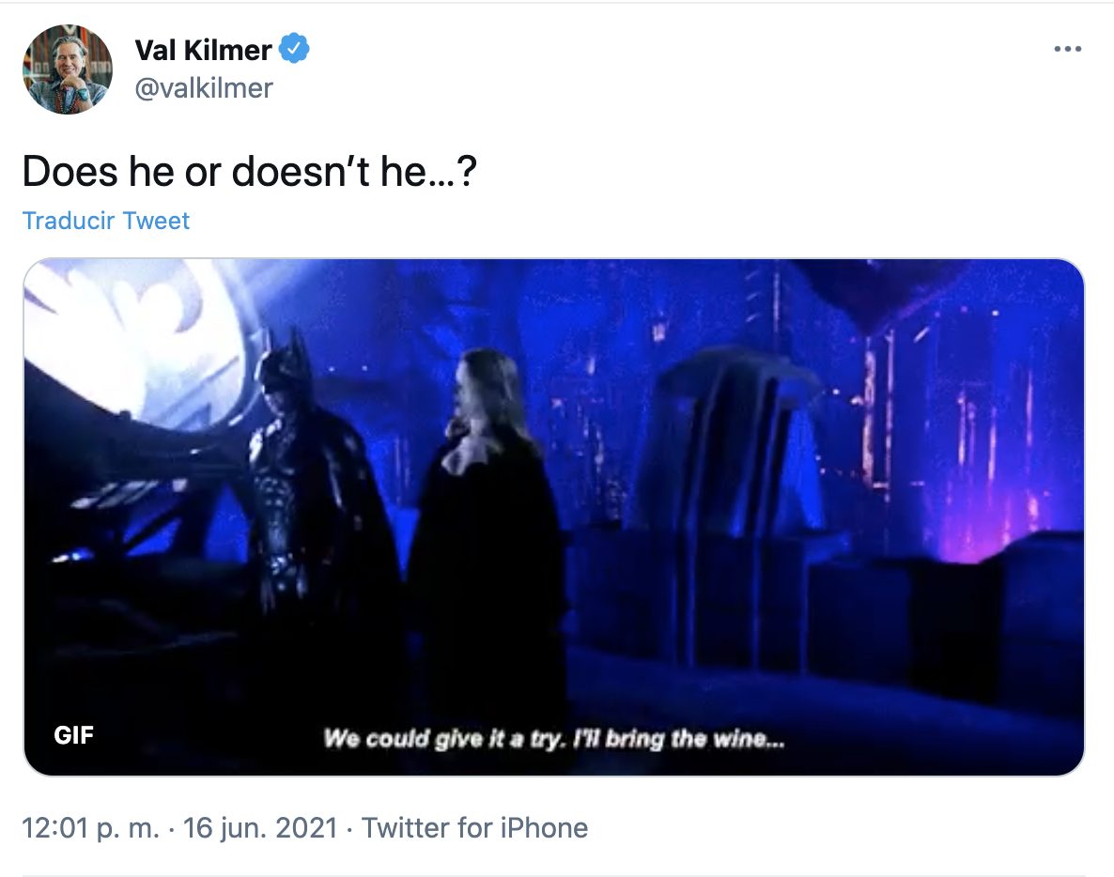
Task: Open the three-dot more options menu
Action: tap(1067, 49)
